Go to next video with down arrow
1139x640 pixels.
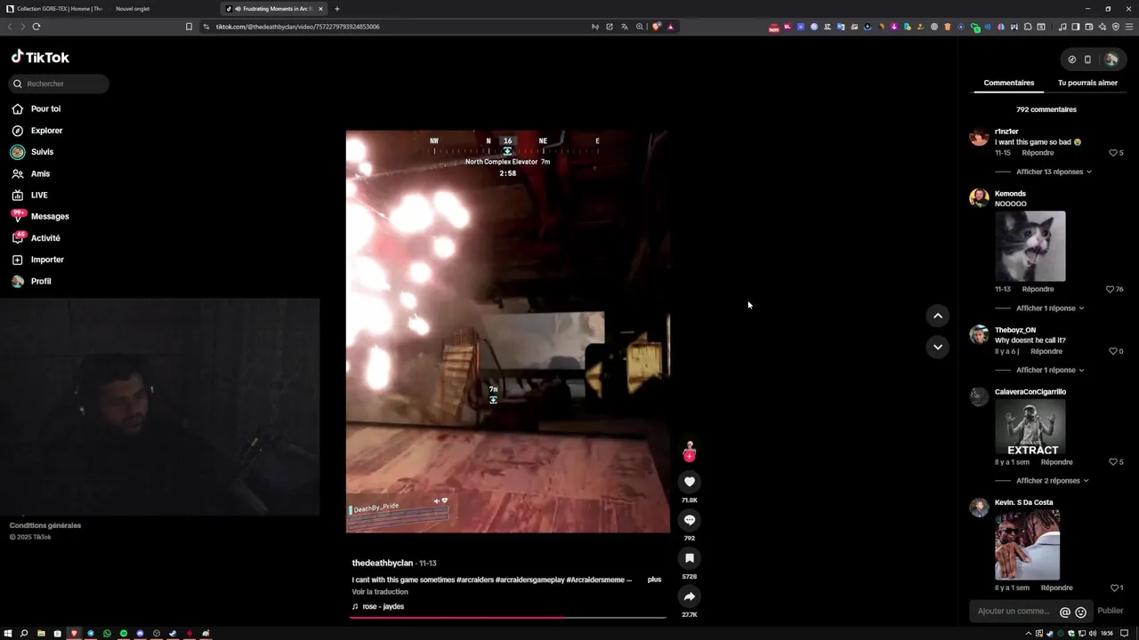[937, 347]
